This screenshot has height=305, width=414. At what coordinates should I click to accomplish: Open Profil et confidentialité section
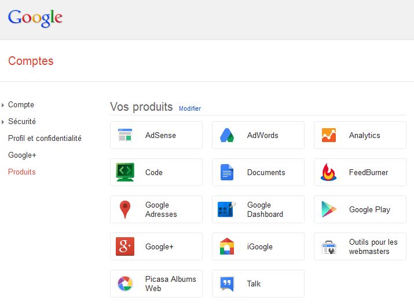coord(45,138)
